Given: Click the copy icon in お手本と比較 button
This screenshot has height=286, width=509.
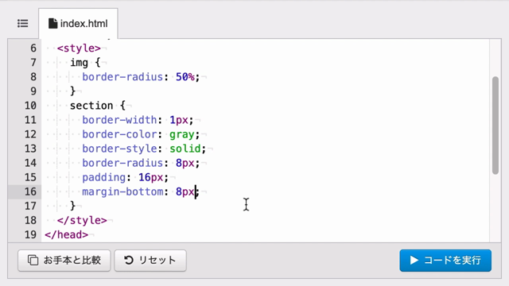Looking at the screenshot, I should [33, 260].
